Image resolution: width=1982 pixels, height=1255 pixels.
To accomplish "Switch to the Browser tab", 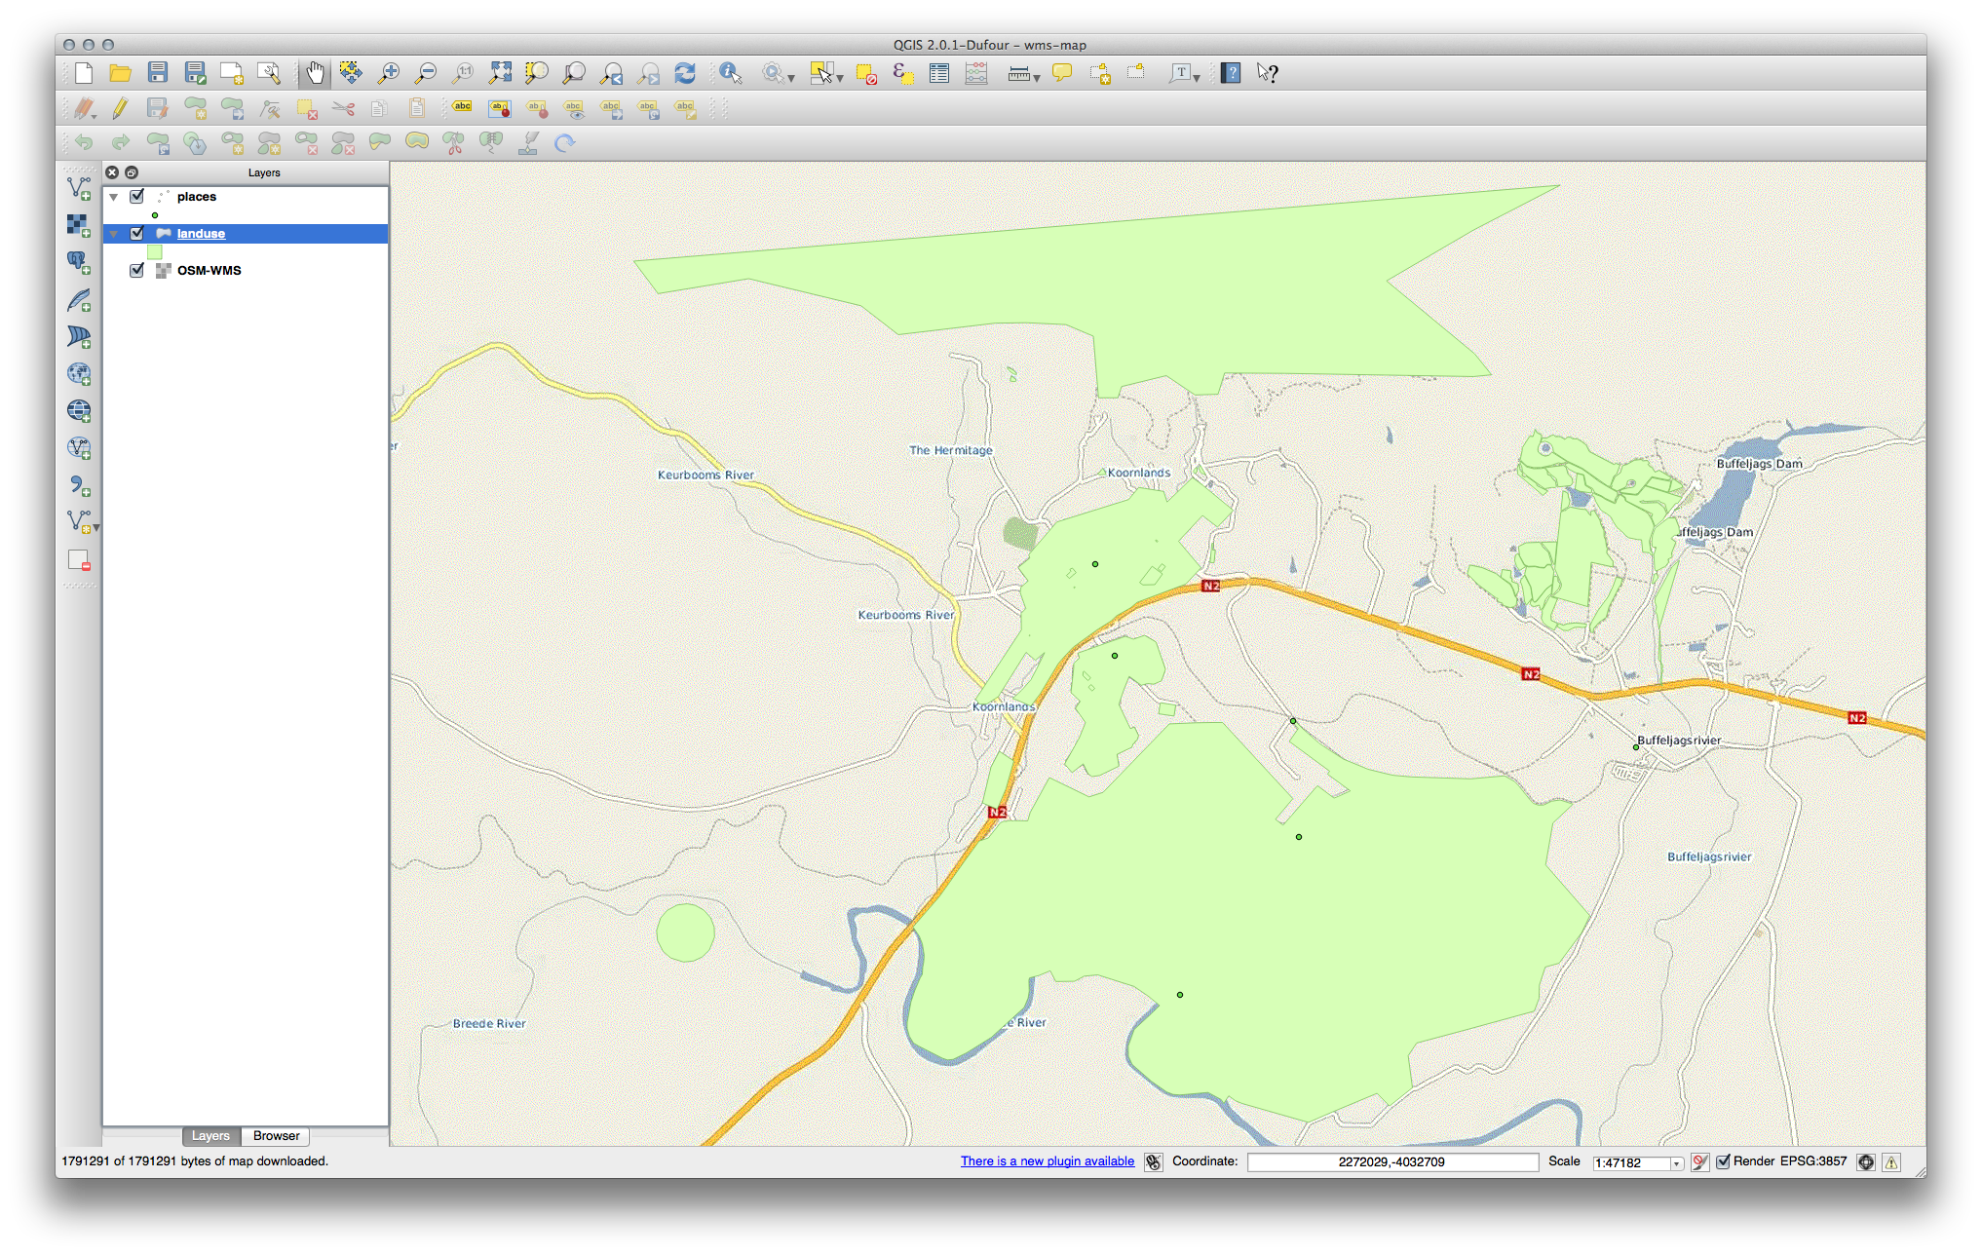I will click(276, 1136).
